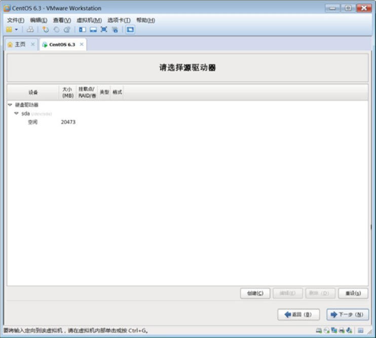Click the 创建(C) button
376x338 pixels.
pyautogui.click(x=255, y=293)
